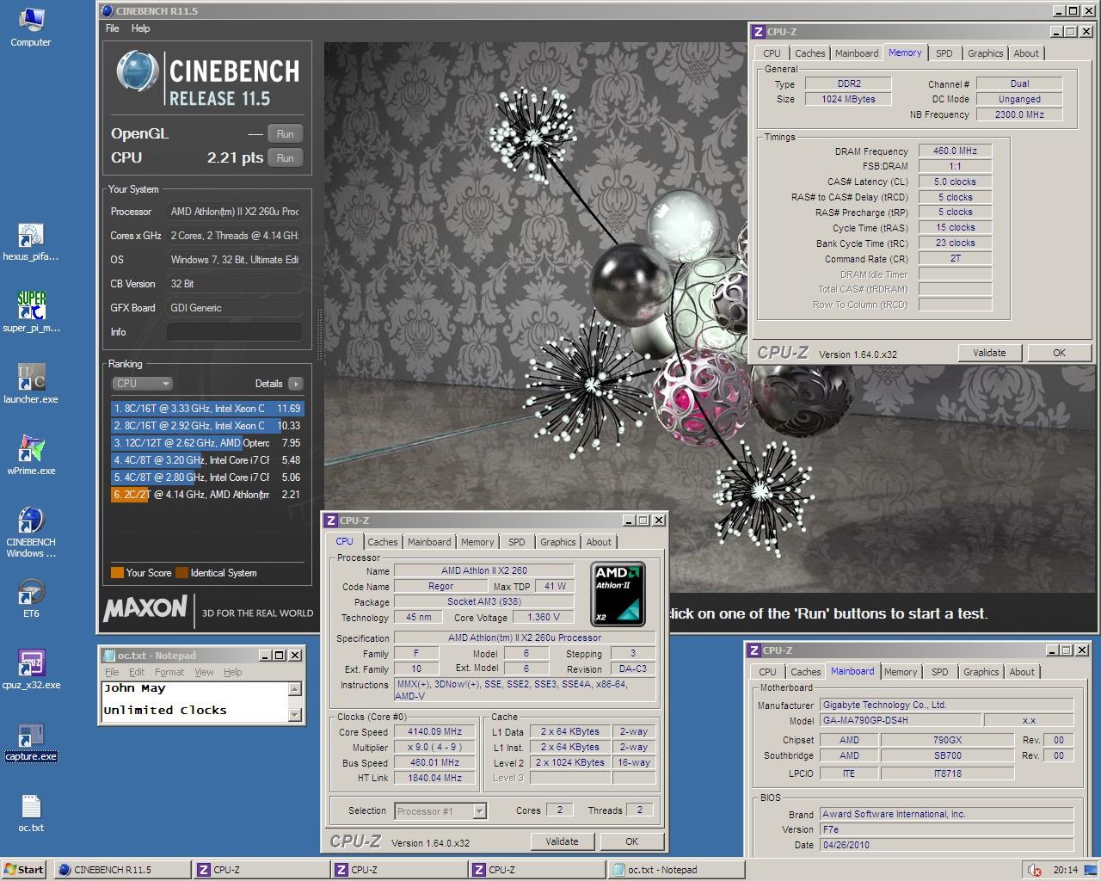
Task: Open the hexus_pifa desktop shortcut
Action: pos(30,242)
